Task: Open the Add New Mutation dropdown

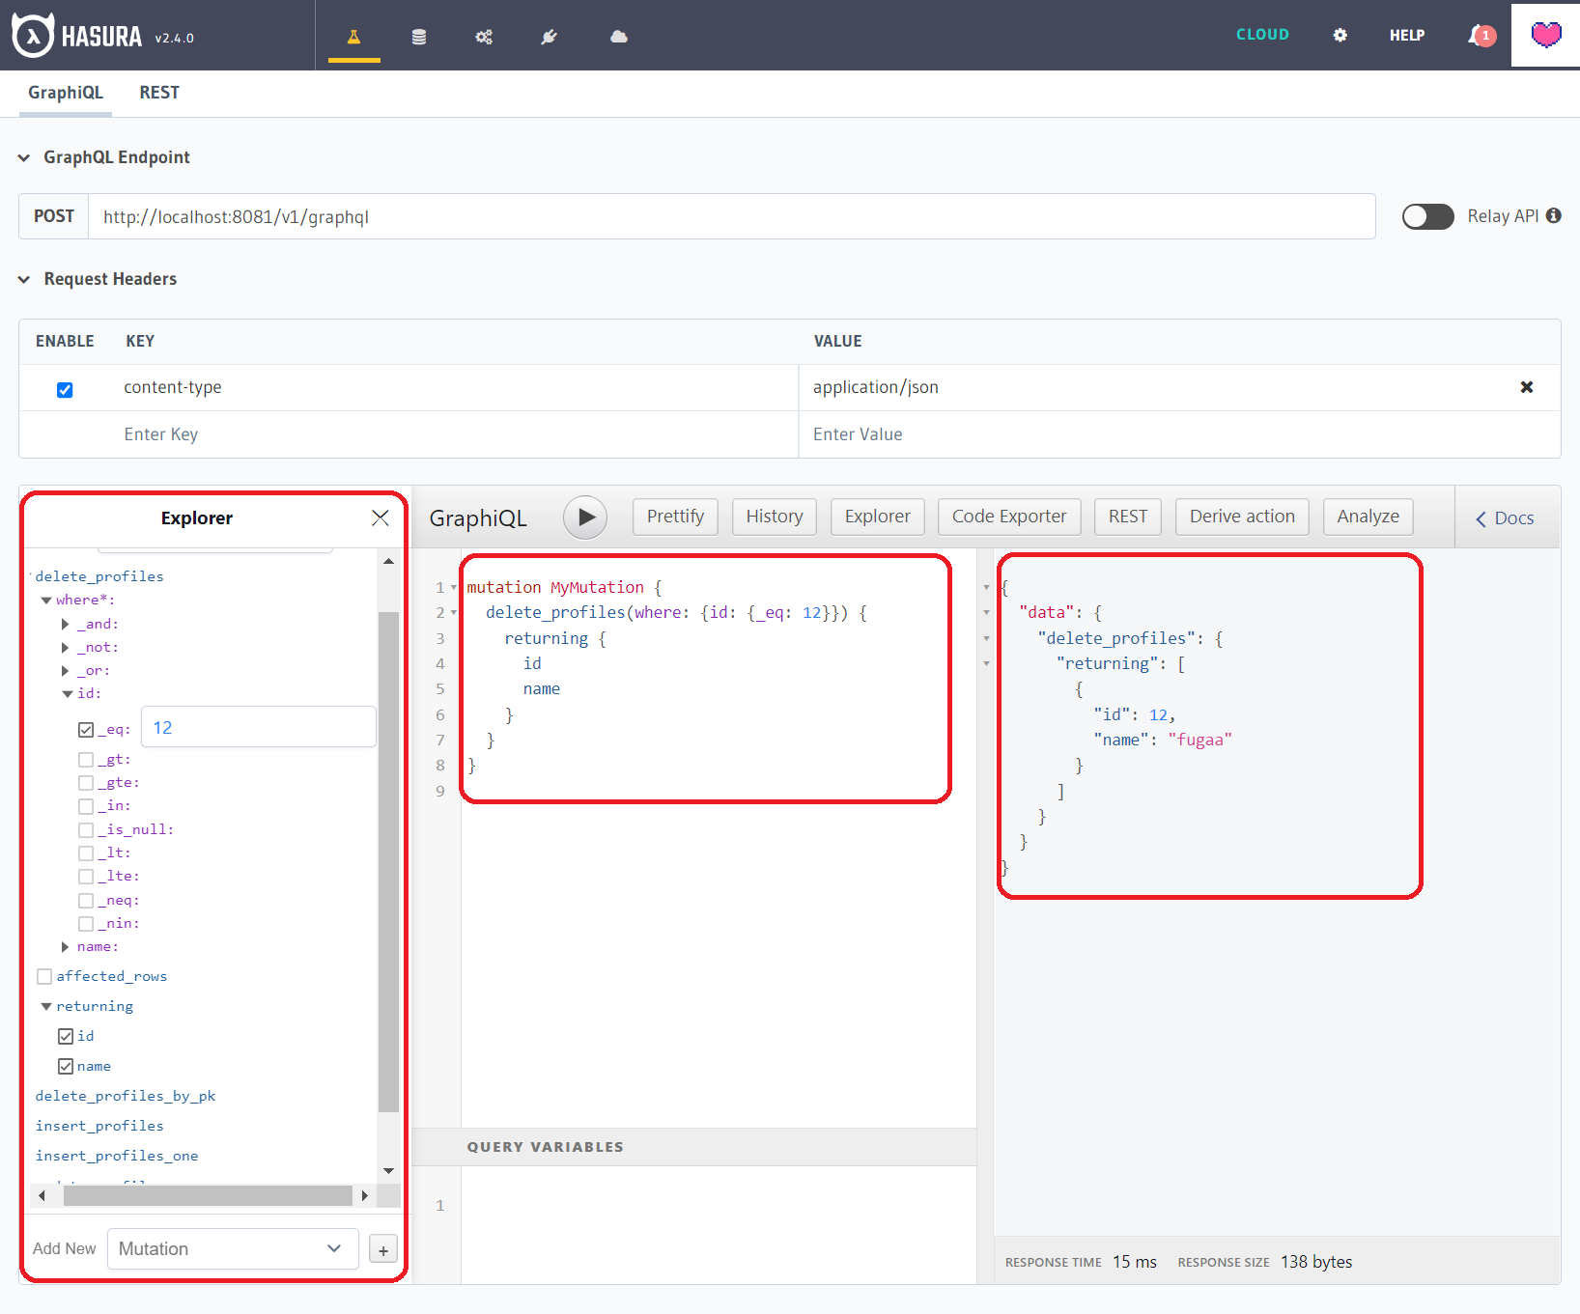Action: [233, 1249]
